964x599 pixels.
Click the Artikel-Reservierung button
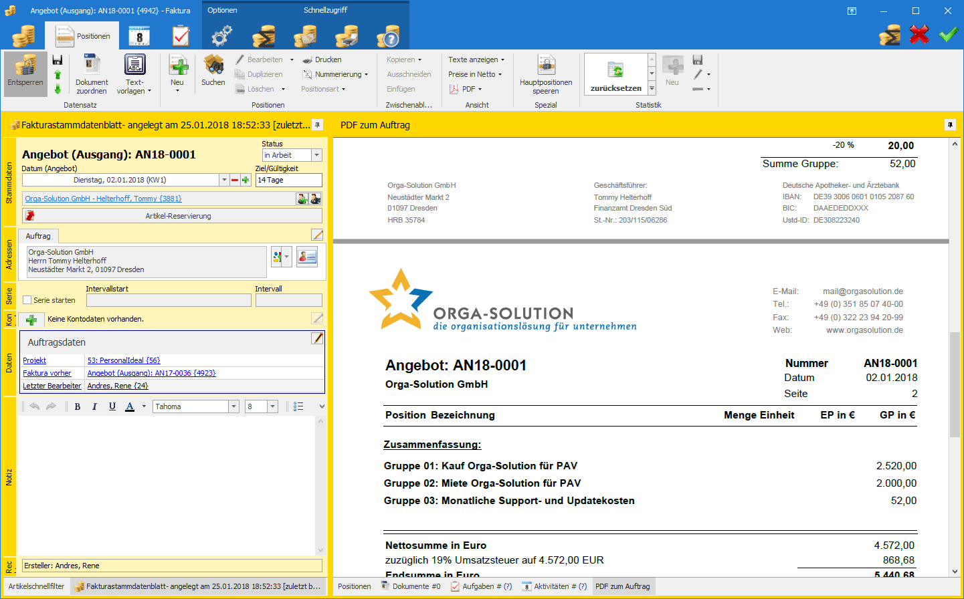click(172, 216)
